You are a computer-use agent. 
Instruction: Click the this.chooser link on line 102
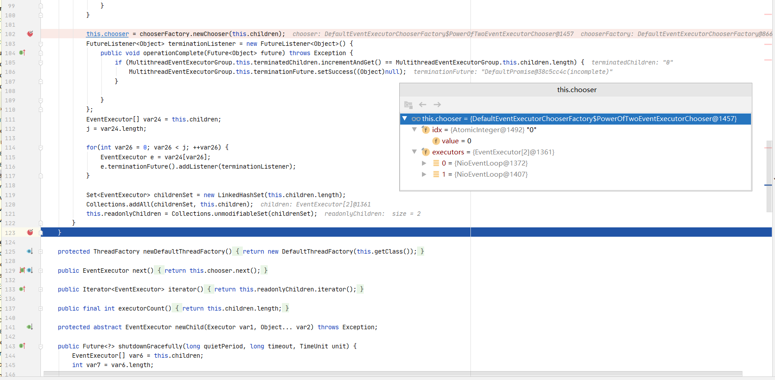pos(108,34)
